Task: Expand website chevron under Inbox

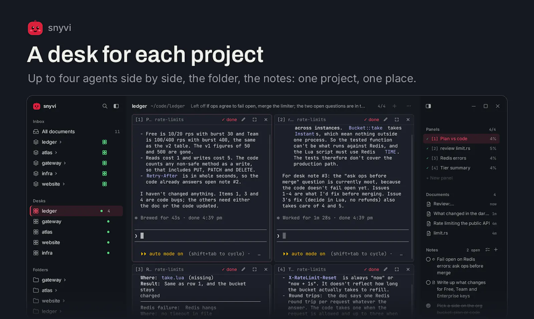Action: [64, 184]
